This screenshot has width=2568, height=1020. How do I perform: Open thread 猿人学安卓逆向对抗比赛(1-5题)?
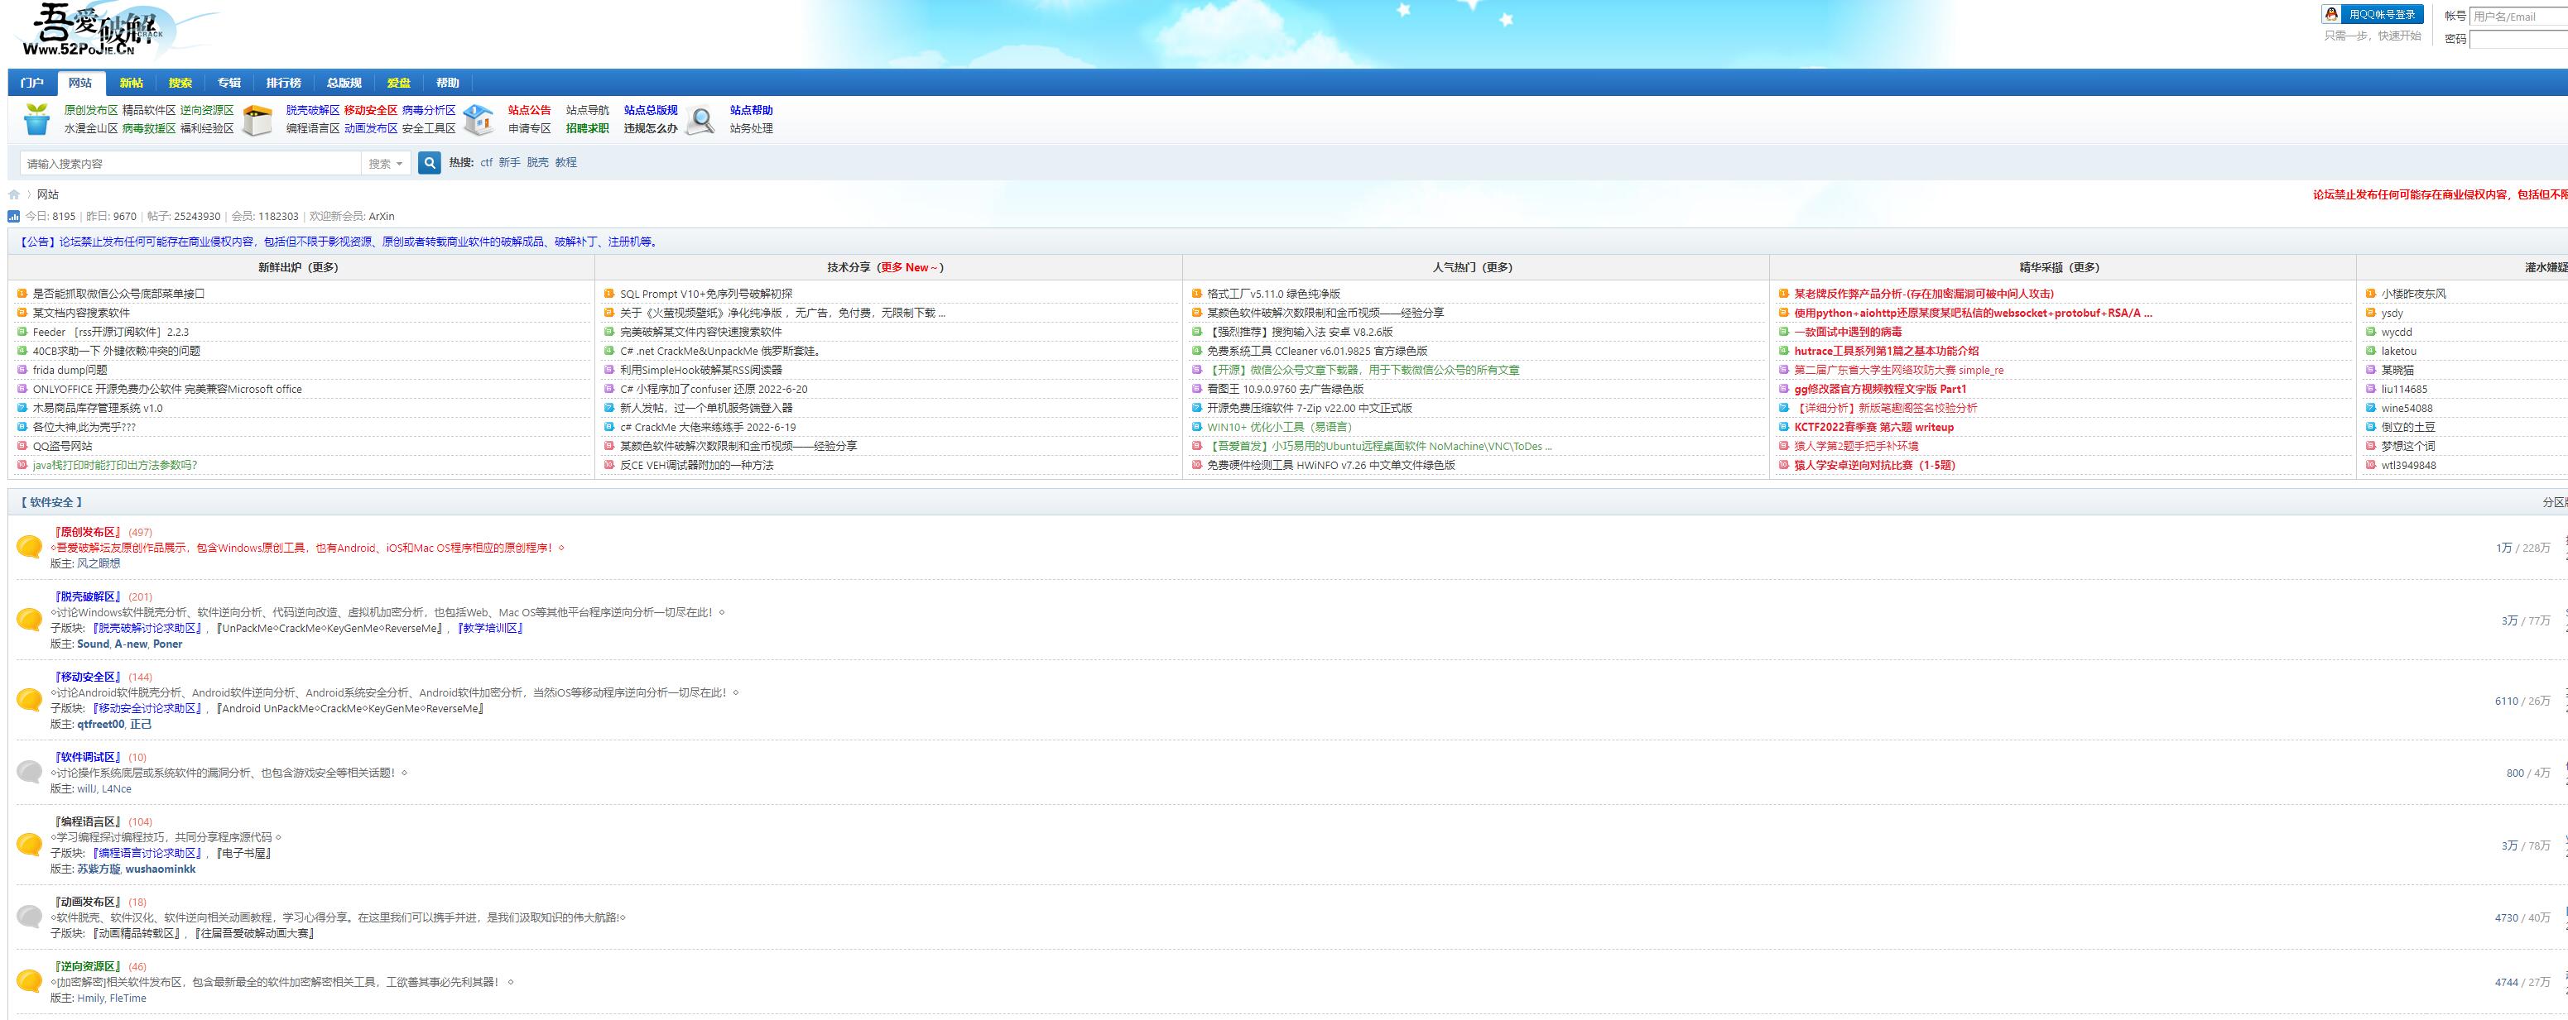1874,465
